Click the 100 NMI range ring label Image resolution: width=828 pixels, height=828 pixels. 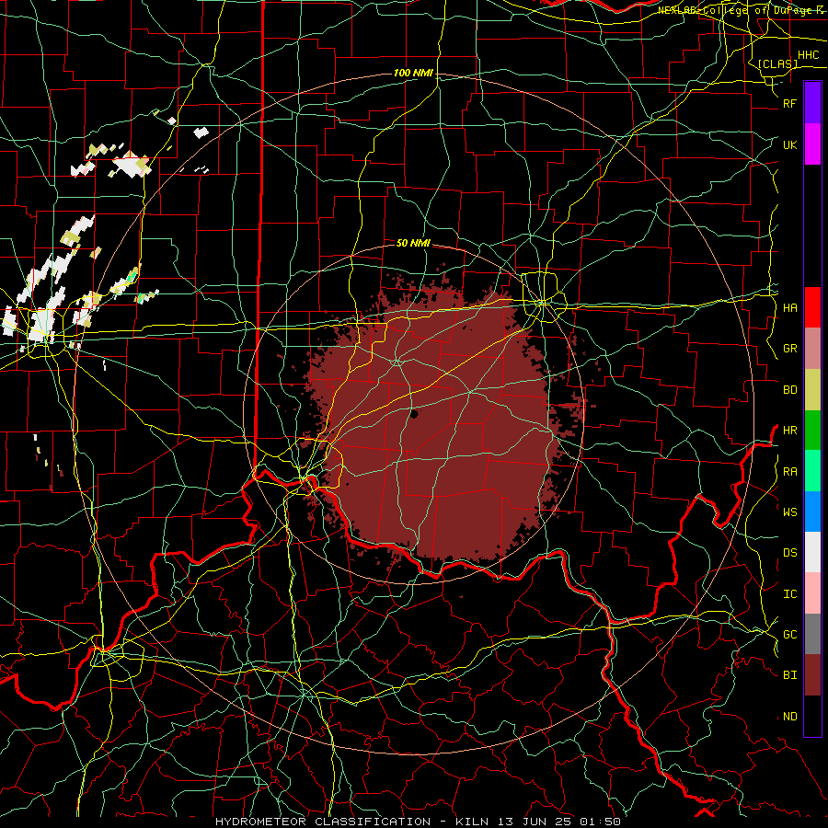click(413, 73)
